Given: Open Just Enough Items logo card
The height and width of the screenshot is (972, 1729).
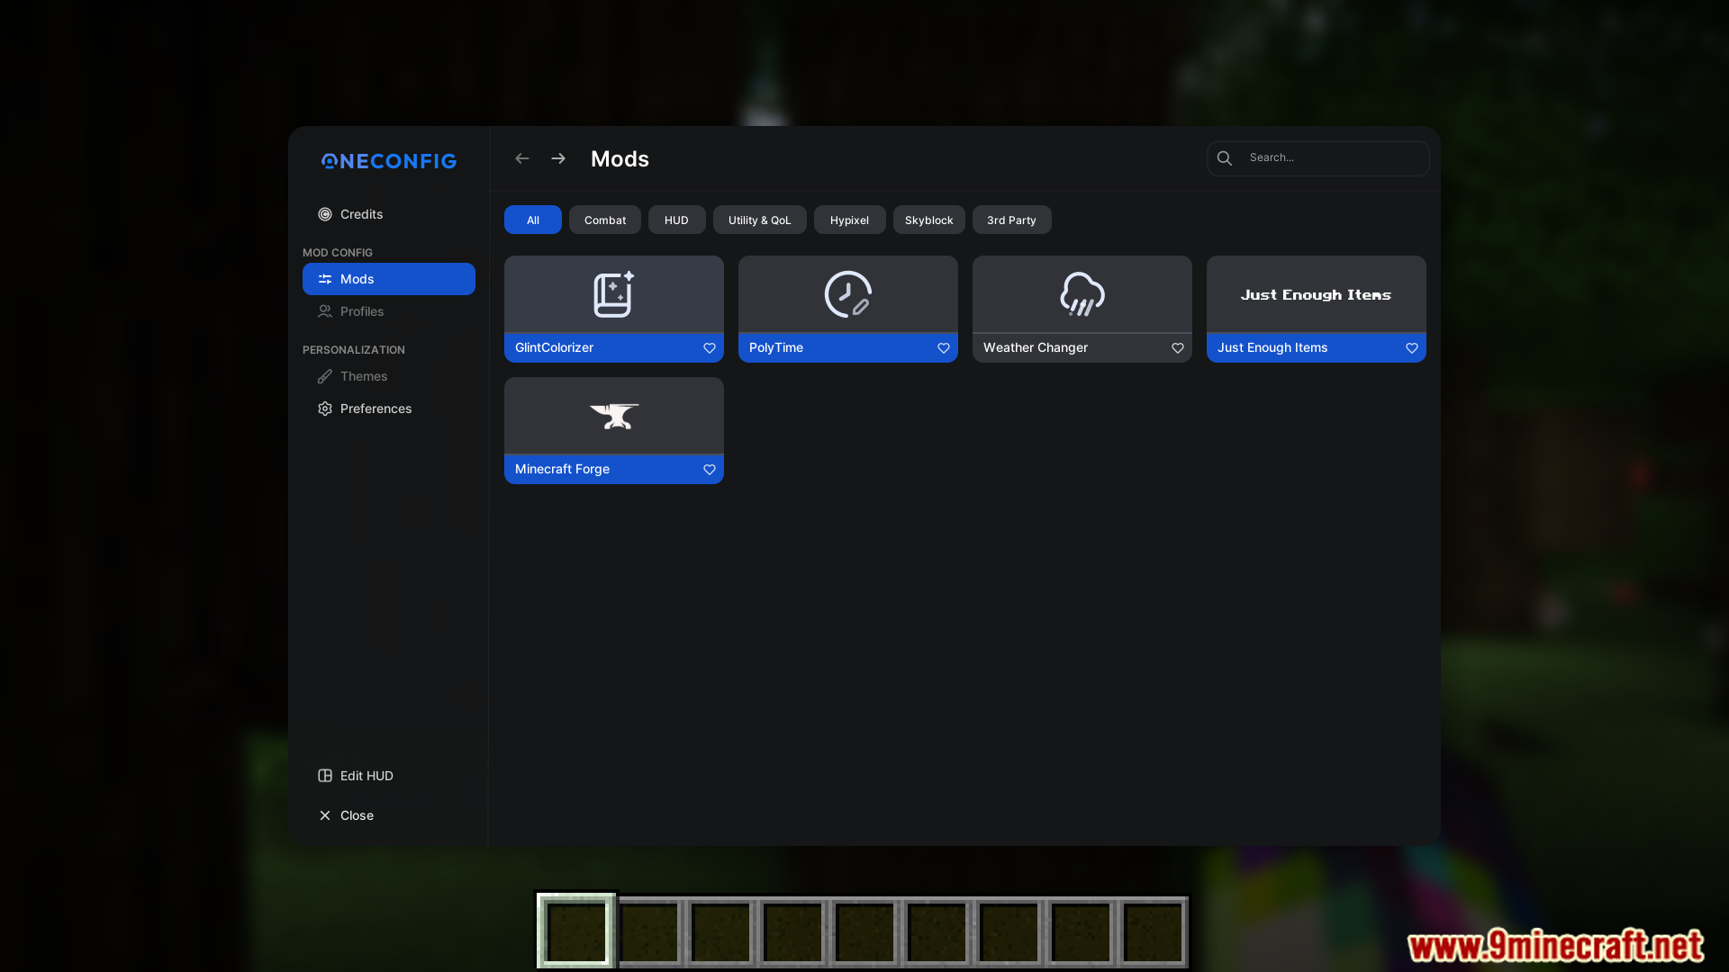Looking at the screenshot, I should point(1317,294).
